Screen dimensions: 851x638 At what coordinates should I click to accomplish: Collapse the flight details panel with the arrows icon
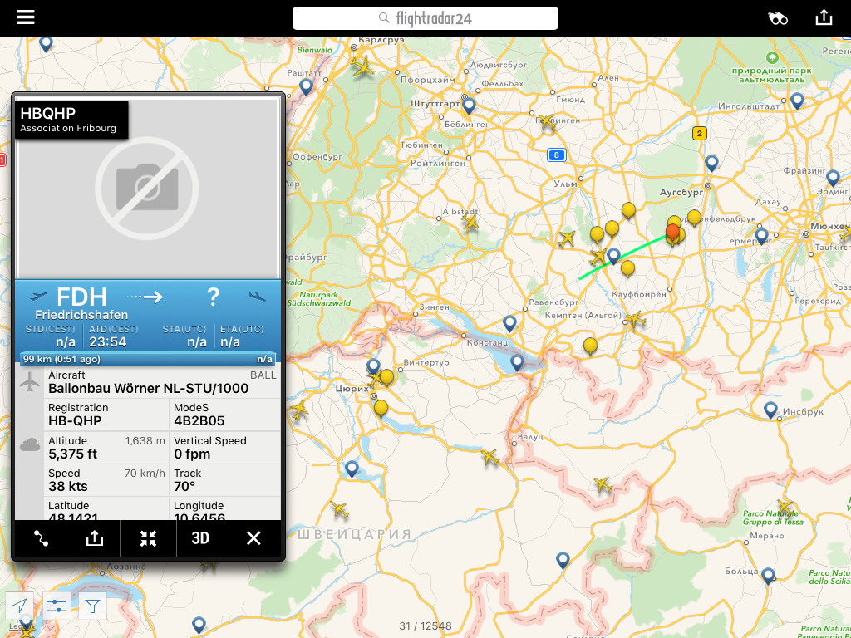click(x=148, y=538)
